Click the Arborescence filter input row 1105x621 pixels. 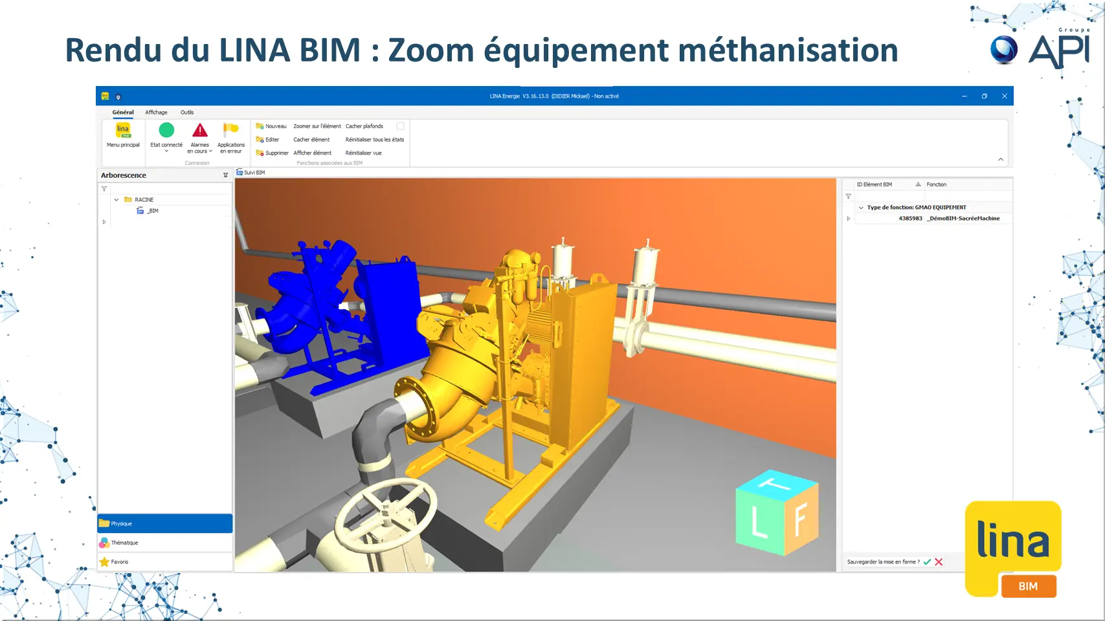(170, 189)
